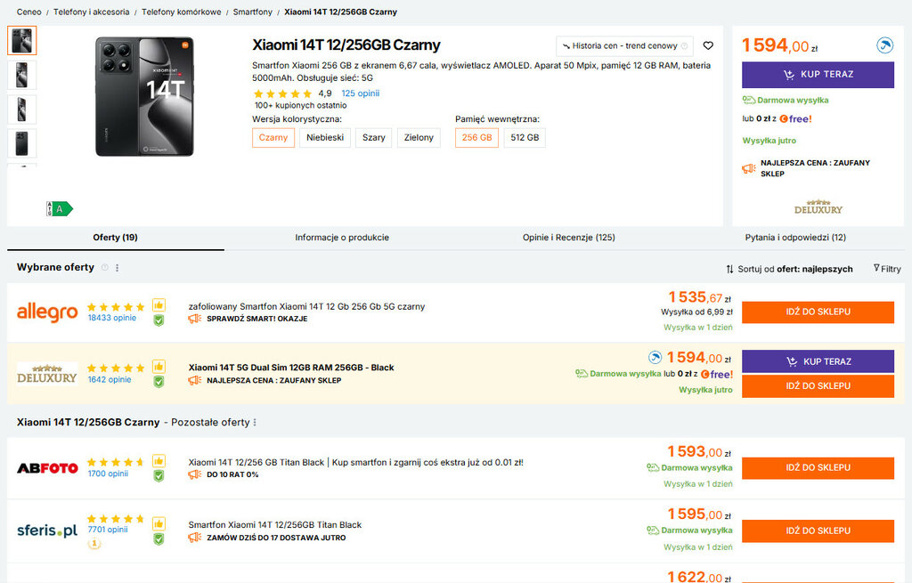Expand three-dot menu beside Wybrane oferty
The width and height of the screenshot is (912, 583).
117,268
